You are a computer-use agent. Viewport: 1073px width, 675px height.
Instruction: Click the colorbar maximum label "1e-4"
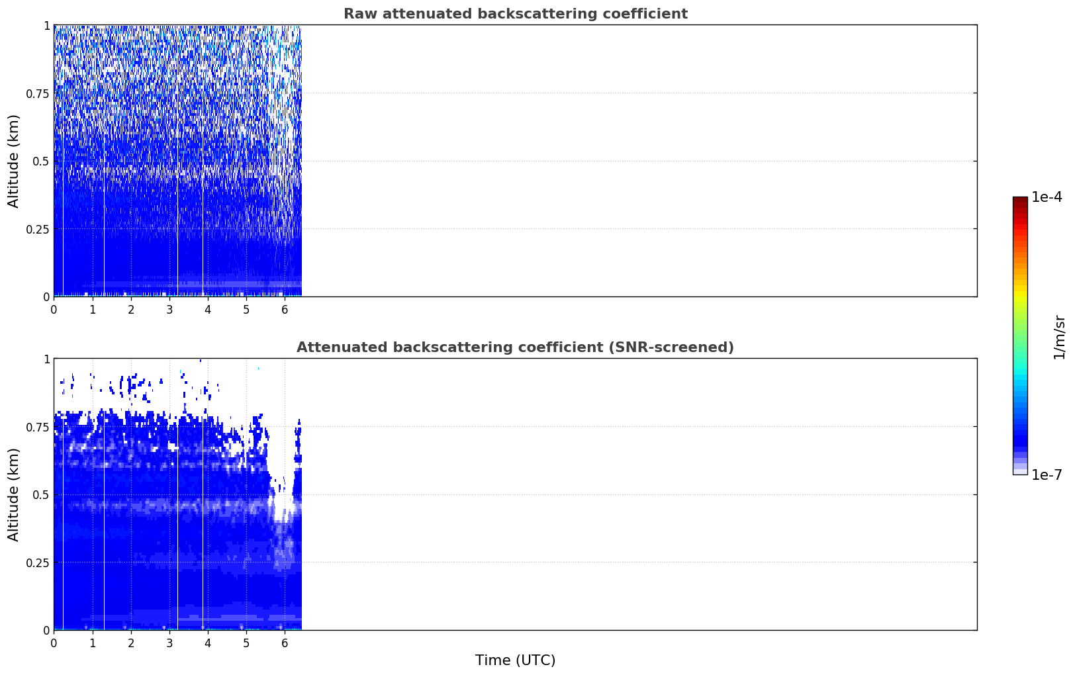click(x=1047, y=197)
